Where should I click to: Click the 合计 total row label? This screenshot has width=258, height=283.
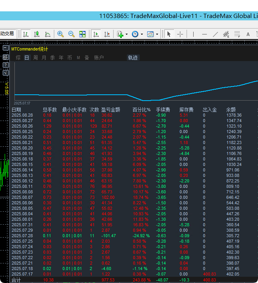click(16, 280)
